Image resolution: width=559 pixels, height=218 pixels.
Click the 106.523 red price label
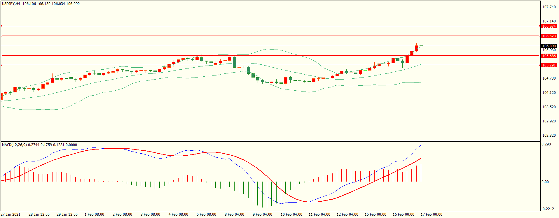(549, 36)
